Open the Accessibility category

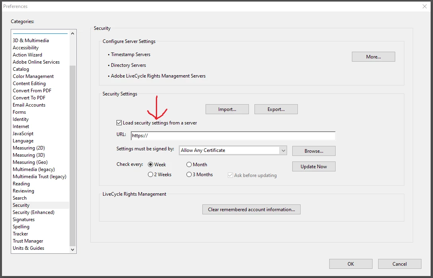[26, 48]
